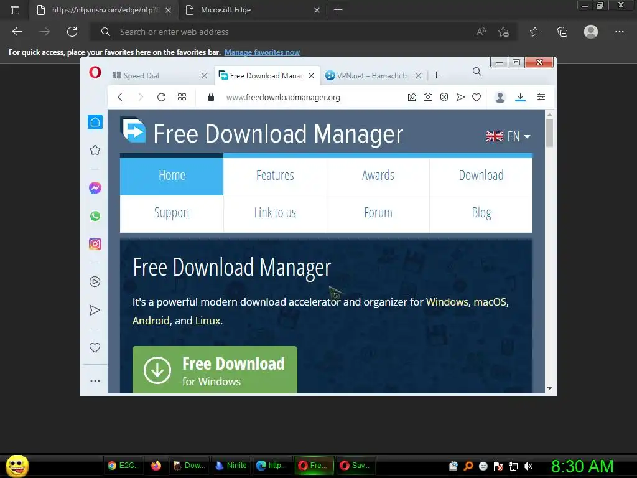Open Opera sidebar Home icon
Viewport: 637px width, 478px height.
click(95, 122)
